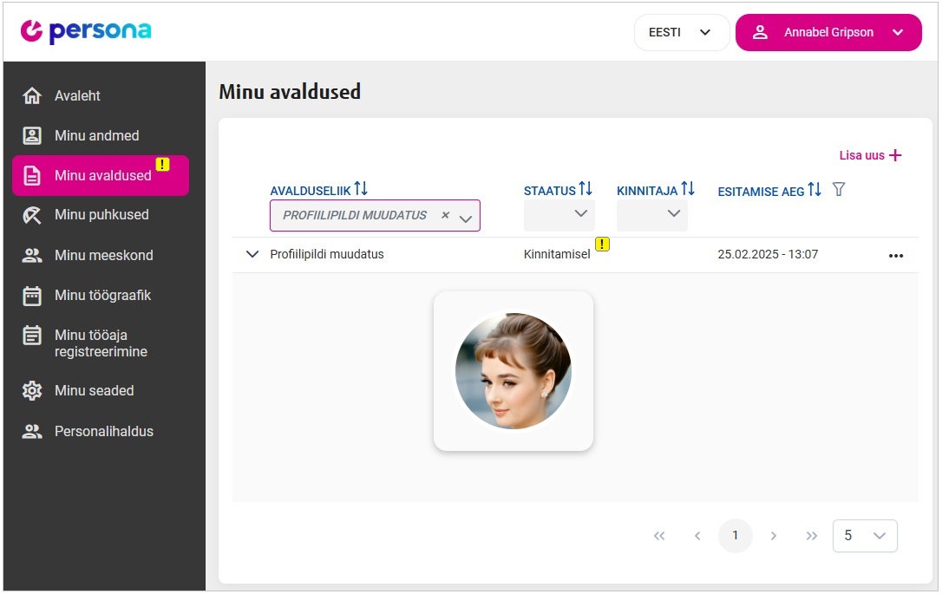Go to last page of results
Screen dimensions: 942x594
coord(812,536)
